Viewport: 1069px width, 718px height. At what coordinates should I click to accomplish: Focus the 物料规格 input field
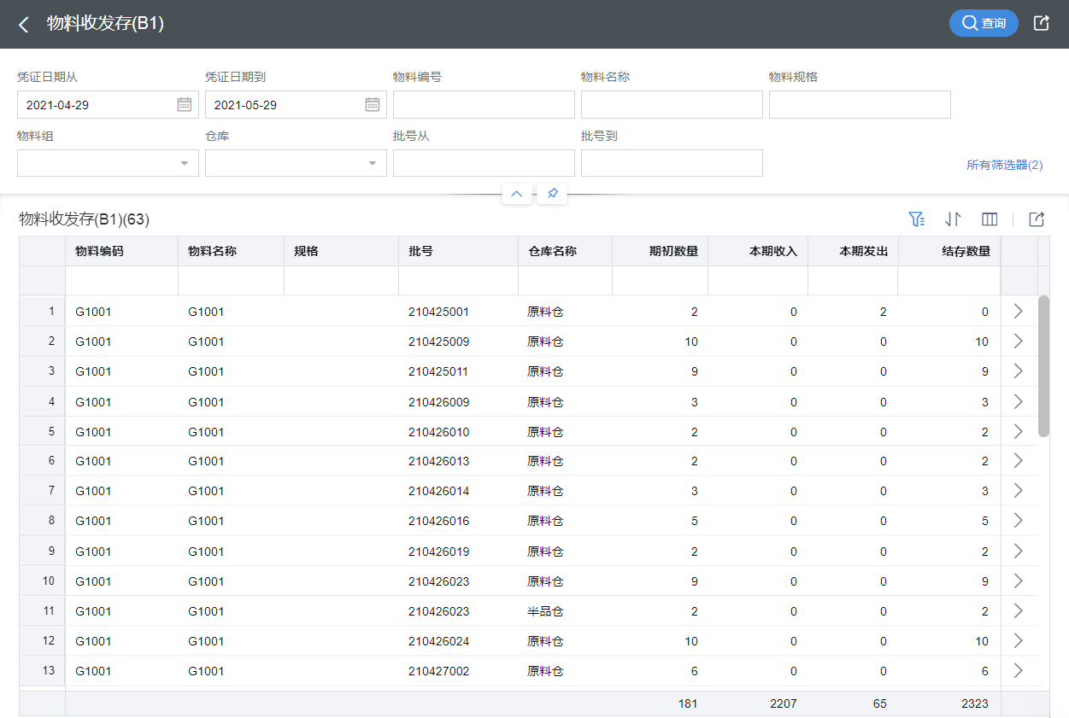[x=860, y=104]
